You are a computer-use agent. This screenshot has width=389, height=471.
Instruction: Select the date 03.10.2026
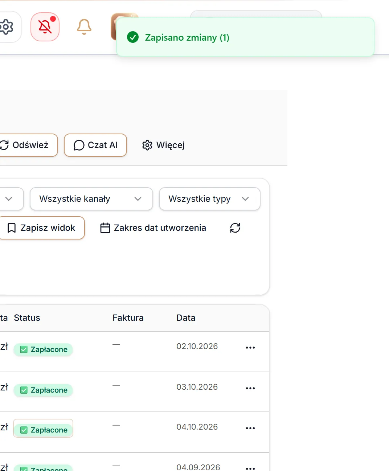pos(197,387)
